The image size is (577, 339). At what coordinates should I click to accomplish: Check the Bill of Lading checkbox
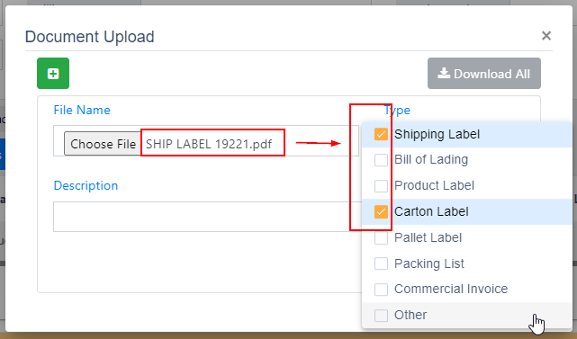coord(381,160)
